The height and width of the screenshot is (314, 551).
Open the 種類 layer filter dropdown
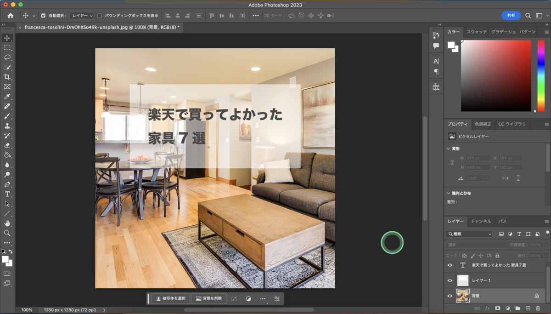(x=469, y=234)
